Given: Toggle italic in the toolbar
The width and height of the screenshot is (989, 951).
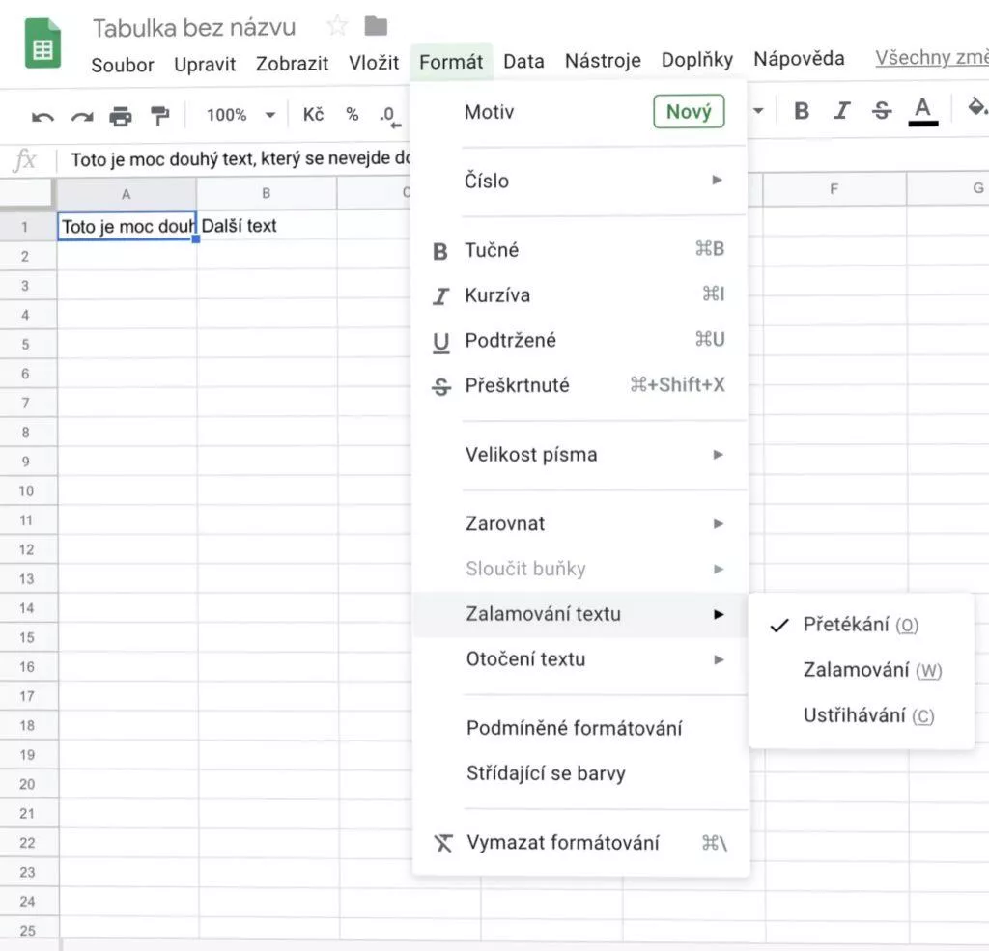Looking at the screenshot, I should pyautogui.click(x=841, y=111).
